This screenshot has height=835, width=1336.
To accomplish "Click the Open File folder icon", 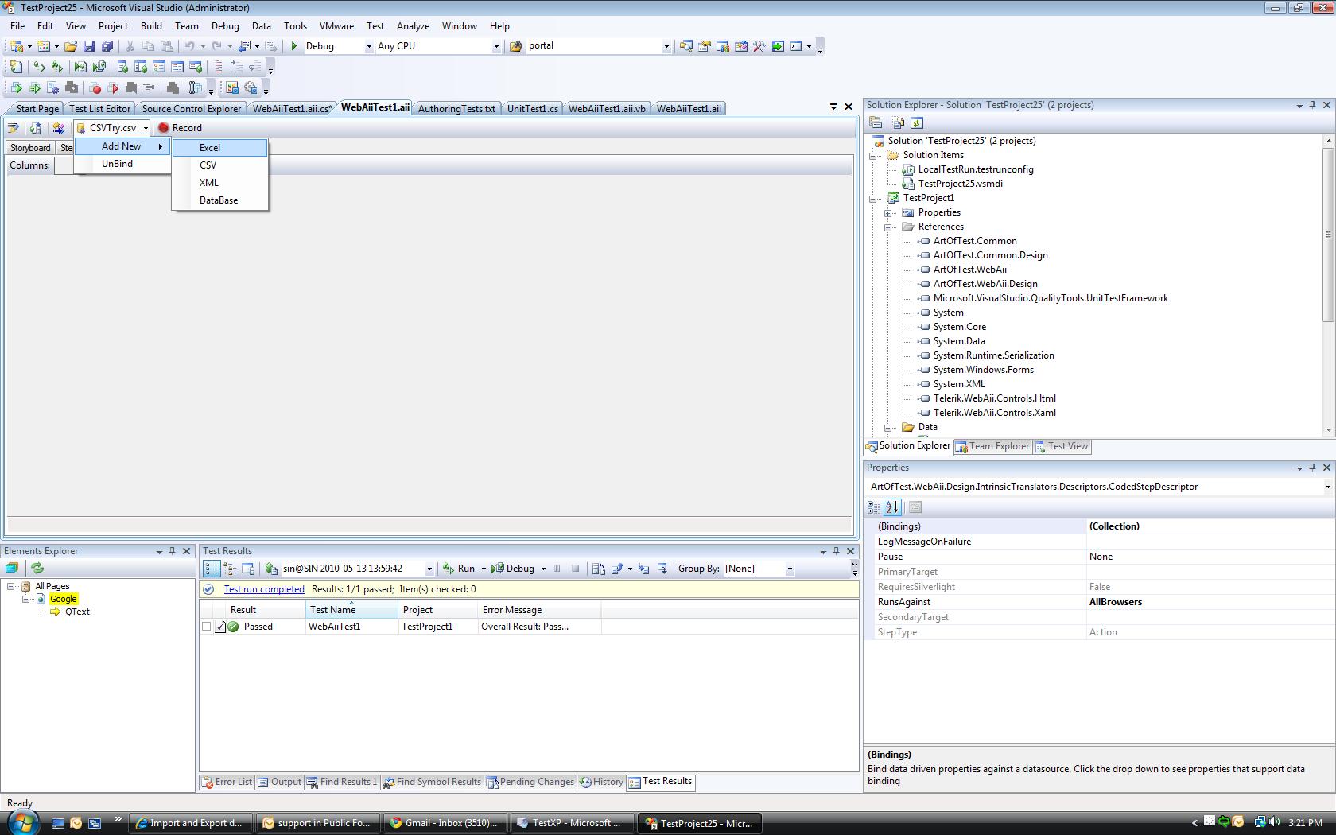I will click(71, 46).
